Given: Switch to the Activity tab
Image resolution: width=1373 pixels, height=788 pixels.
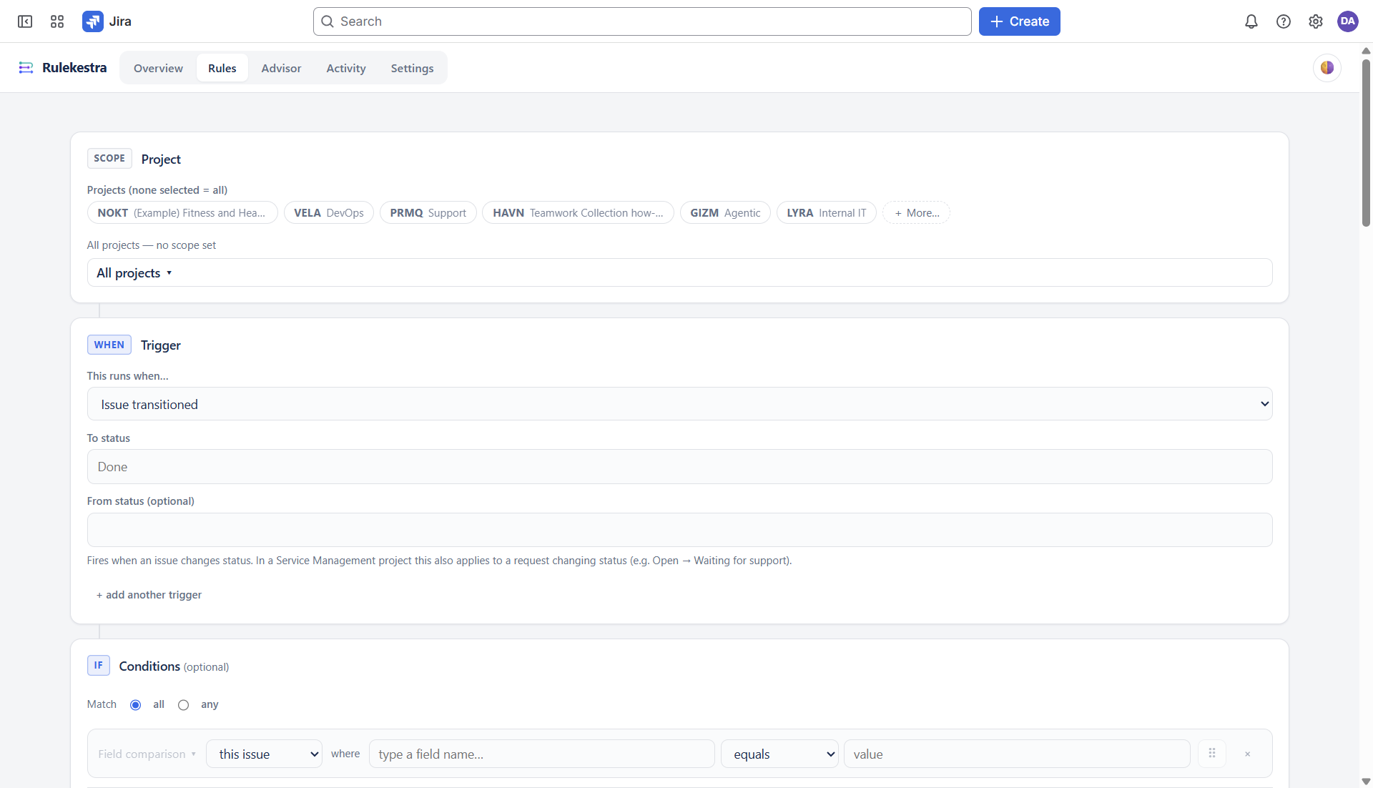Looking at the screenshot, I should click(346, 68).
